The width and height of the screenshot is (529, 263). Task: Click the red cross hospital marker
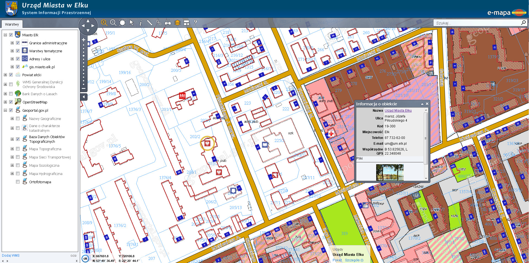[331, 134]
